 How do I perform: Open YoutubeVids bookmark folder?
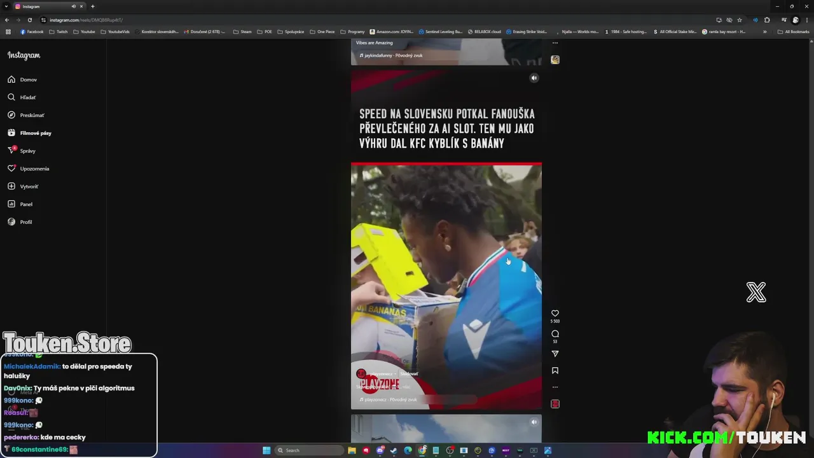pyautogui.click(x=115, y=32)
